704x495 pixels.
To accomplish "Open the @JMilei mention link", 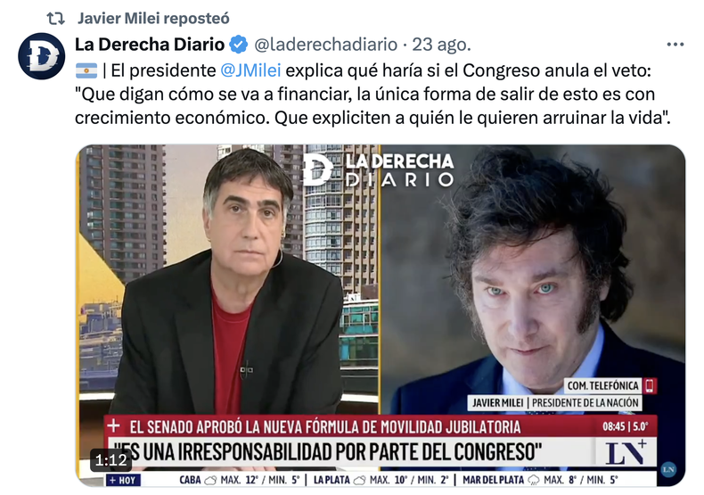I will click(x=250, y=70).
